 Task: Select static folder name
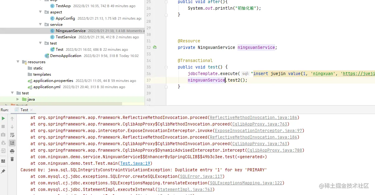(x=38, y=68)
